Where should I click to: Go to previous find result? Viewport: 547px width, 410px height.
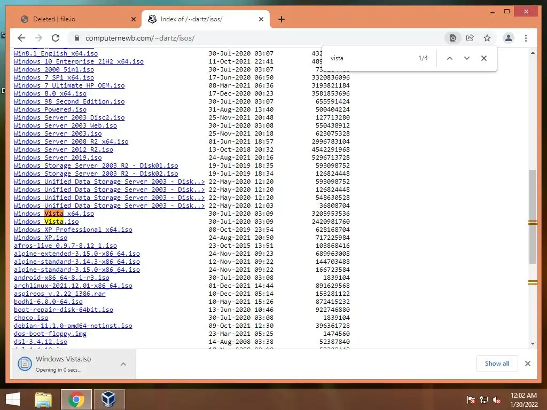click(450, 58)
